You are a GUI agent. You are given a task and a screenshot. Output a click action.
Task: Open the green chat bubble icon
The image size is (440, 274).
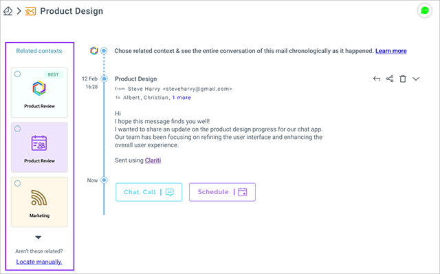click(x=425, y=11)
